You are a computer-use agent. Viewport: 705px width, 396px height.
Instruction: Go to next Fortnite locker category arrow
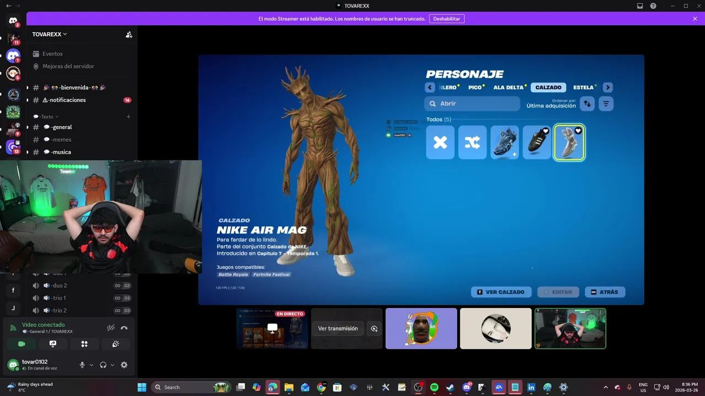coord(608,87)
